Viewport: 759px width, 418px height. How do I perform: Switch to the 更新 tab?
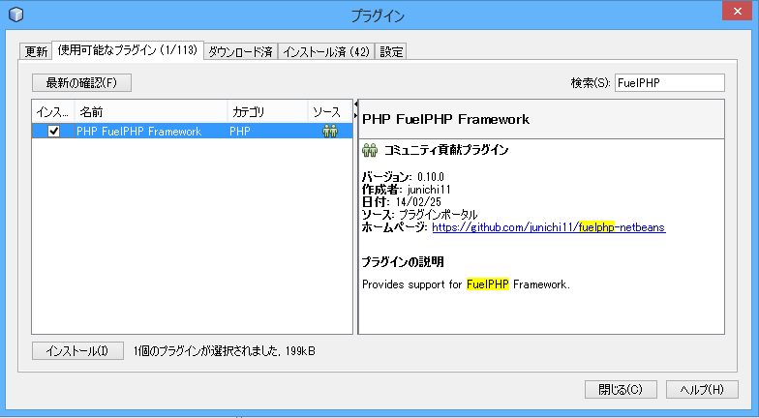[37, 51]
